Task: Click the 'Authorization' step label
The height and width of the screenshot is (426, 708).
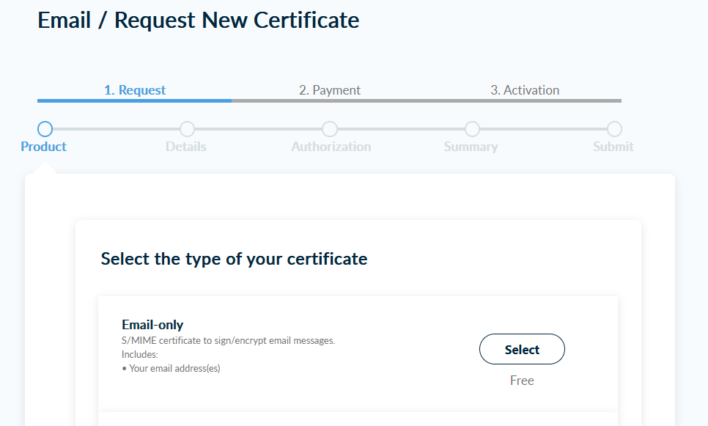Action: 331,147
